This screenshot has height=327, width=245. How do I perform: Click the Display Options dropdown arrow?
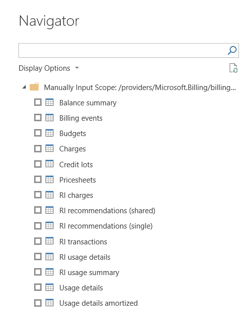[77, 68]
